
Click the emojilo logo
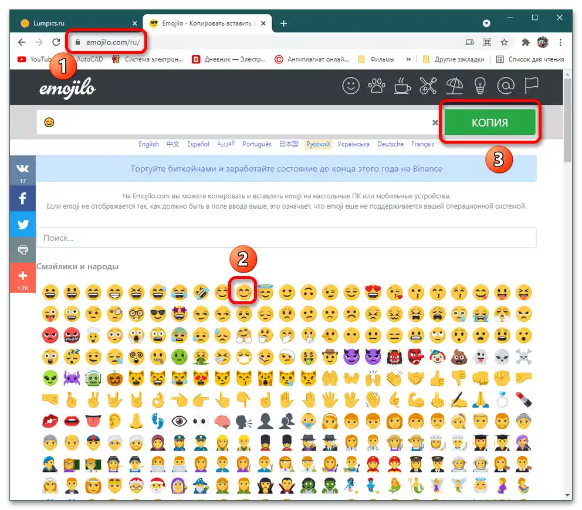[67, 89]
